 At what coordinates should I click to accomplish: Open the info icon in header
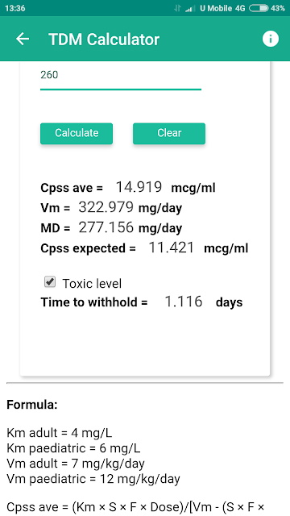pos(271,39)
